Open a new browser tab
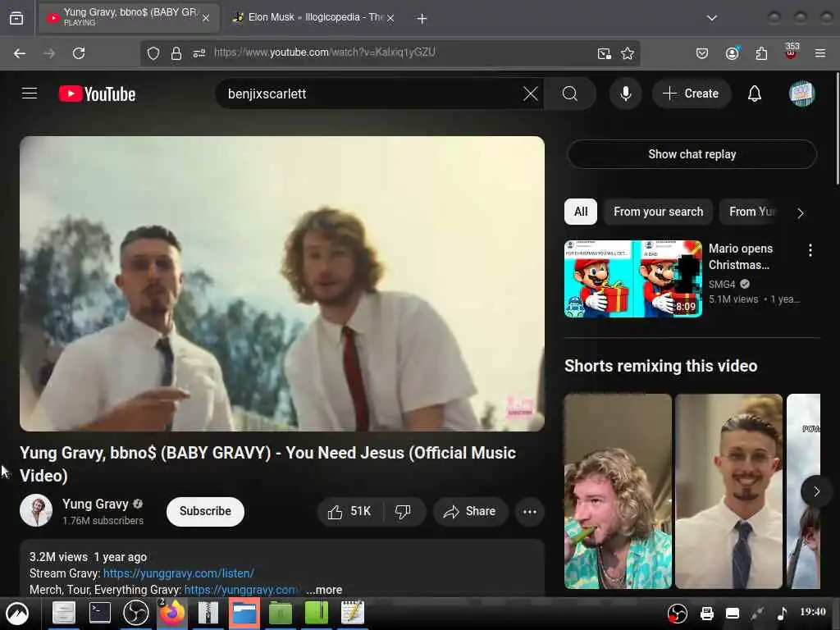840x630 pixels. coord(422,19)
